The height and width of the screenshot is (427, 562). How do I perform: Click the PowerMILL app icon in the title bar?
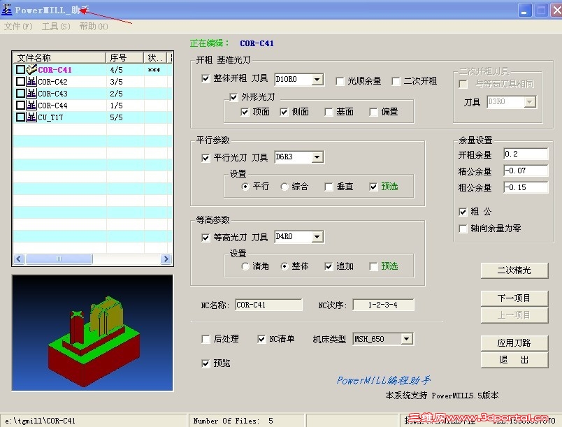[x=7, y=10]
